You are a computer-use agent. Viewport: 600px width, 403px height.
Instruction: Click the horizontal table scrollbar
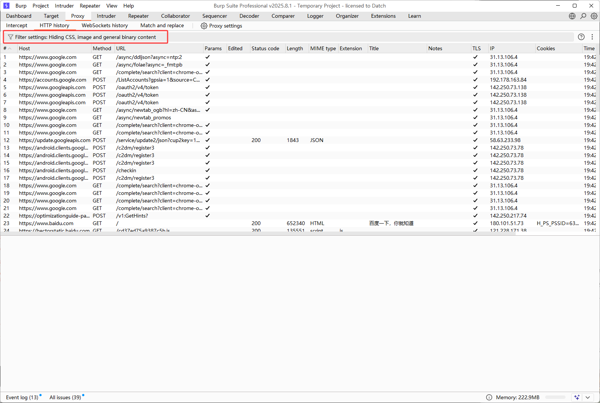(257, 233)
